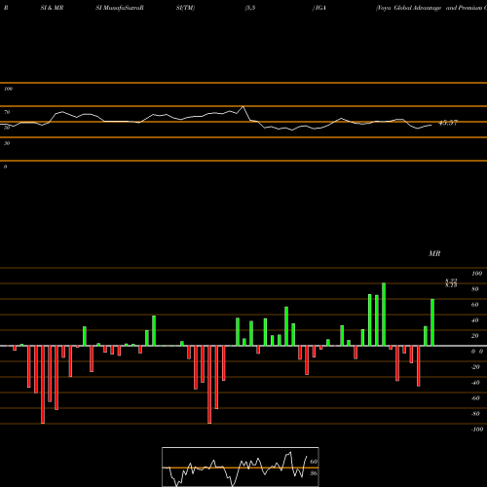Click the '(5,5' parameter text
This screenshot has width=487, height=487.
pyautogui.click(x=250, y=8)
